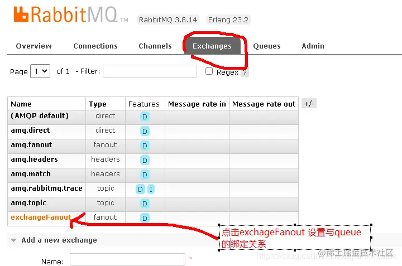Click the Message rate in column header
Viewport: 402px width, 266px height.
pos(197,104)
